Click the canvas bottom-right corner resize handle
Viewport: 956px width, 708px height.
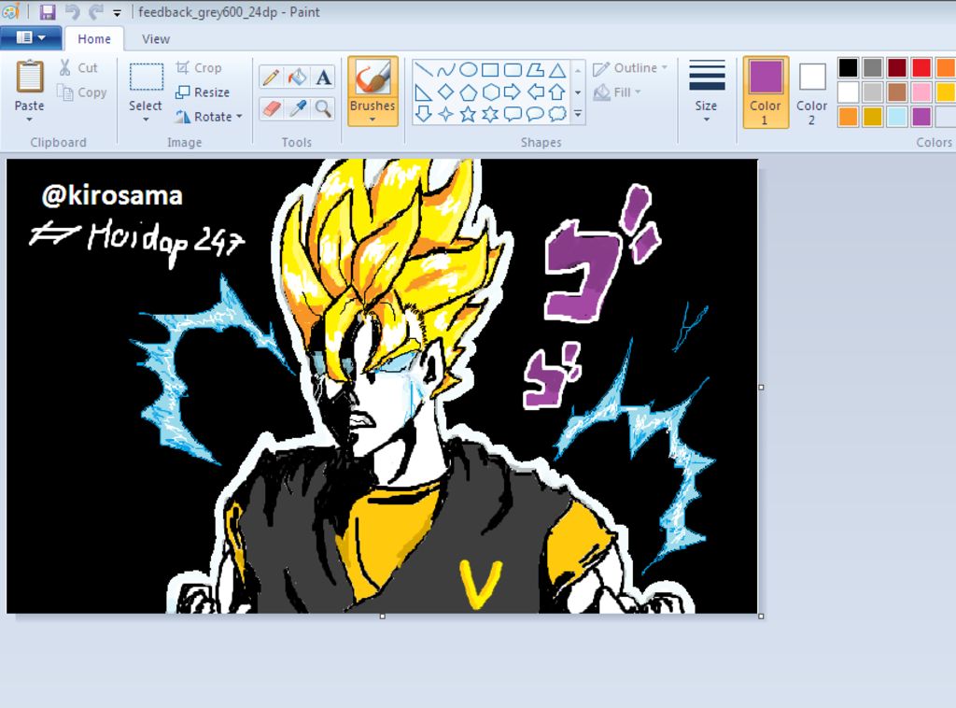pos(761,616)
